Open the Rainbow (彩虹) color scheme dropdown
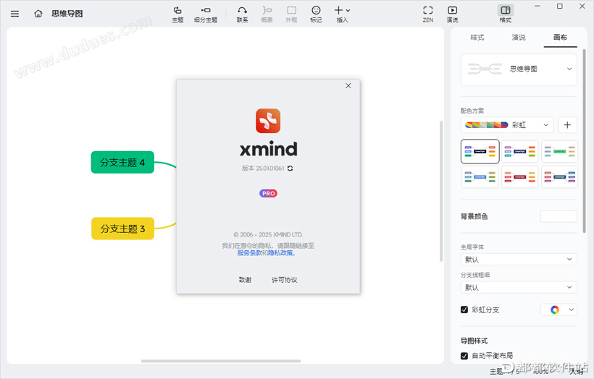594x379 pixels. pos(507,125)
